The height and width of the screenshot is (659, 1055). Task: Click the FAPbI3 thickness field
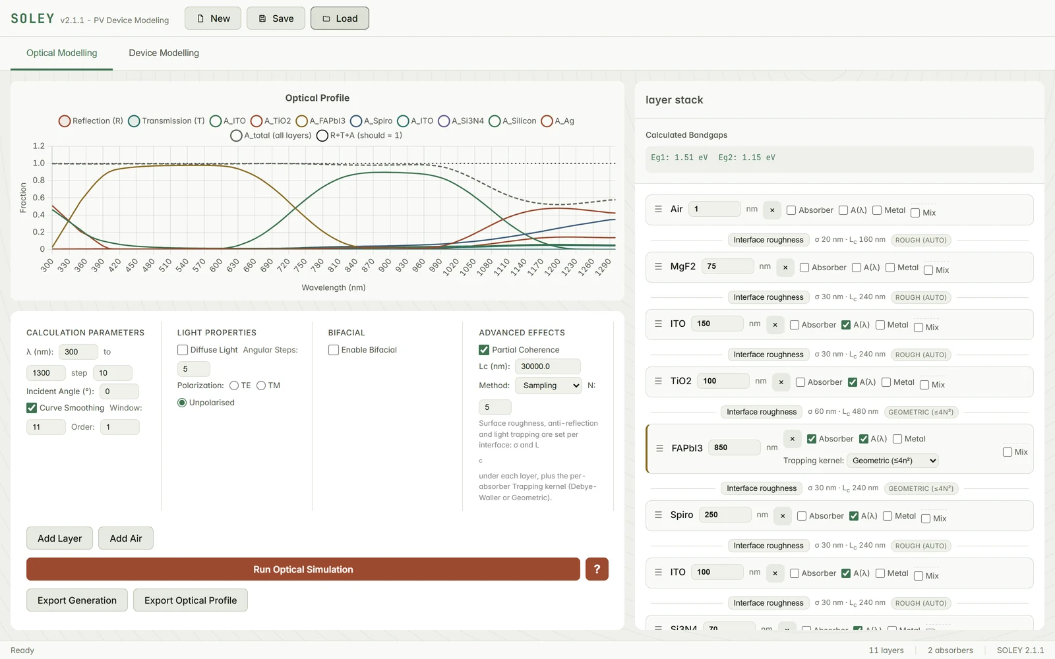(x=735, y=447)
